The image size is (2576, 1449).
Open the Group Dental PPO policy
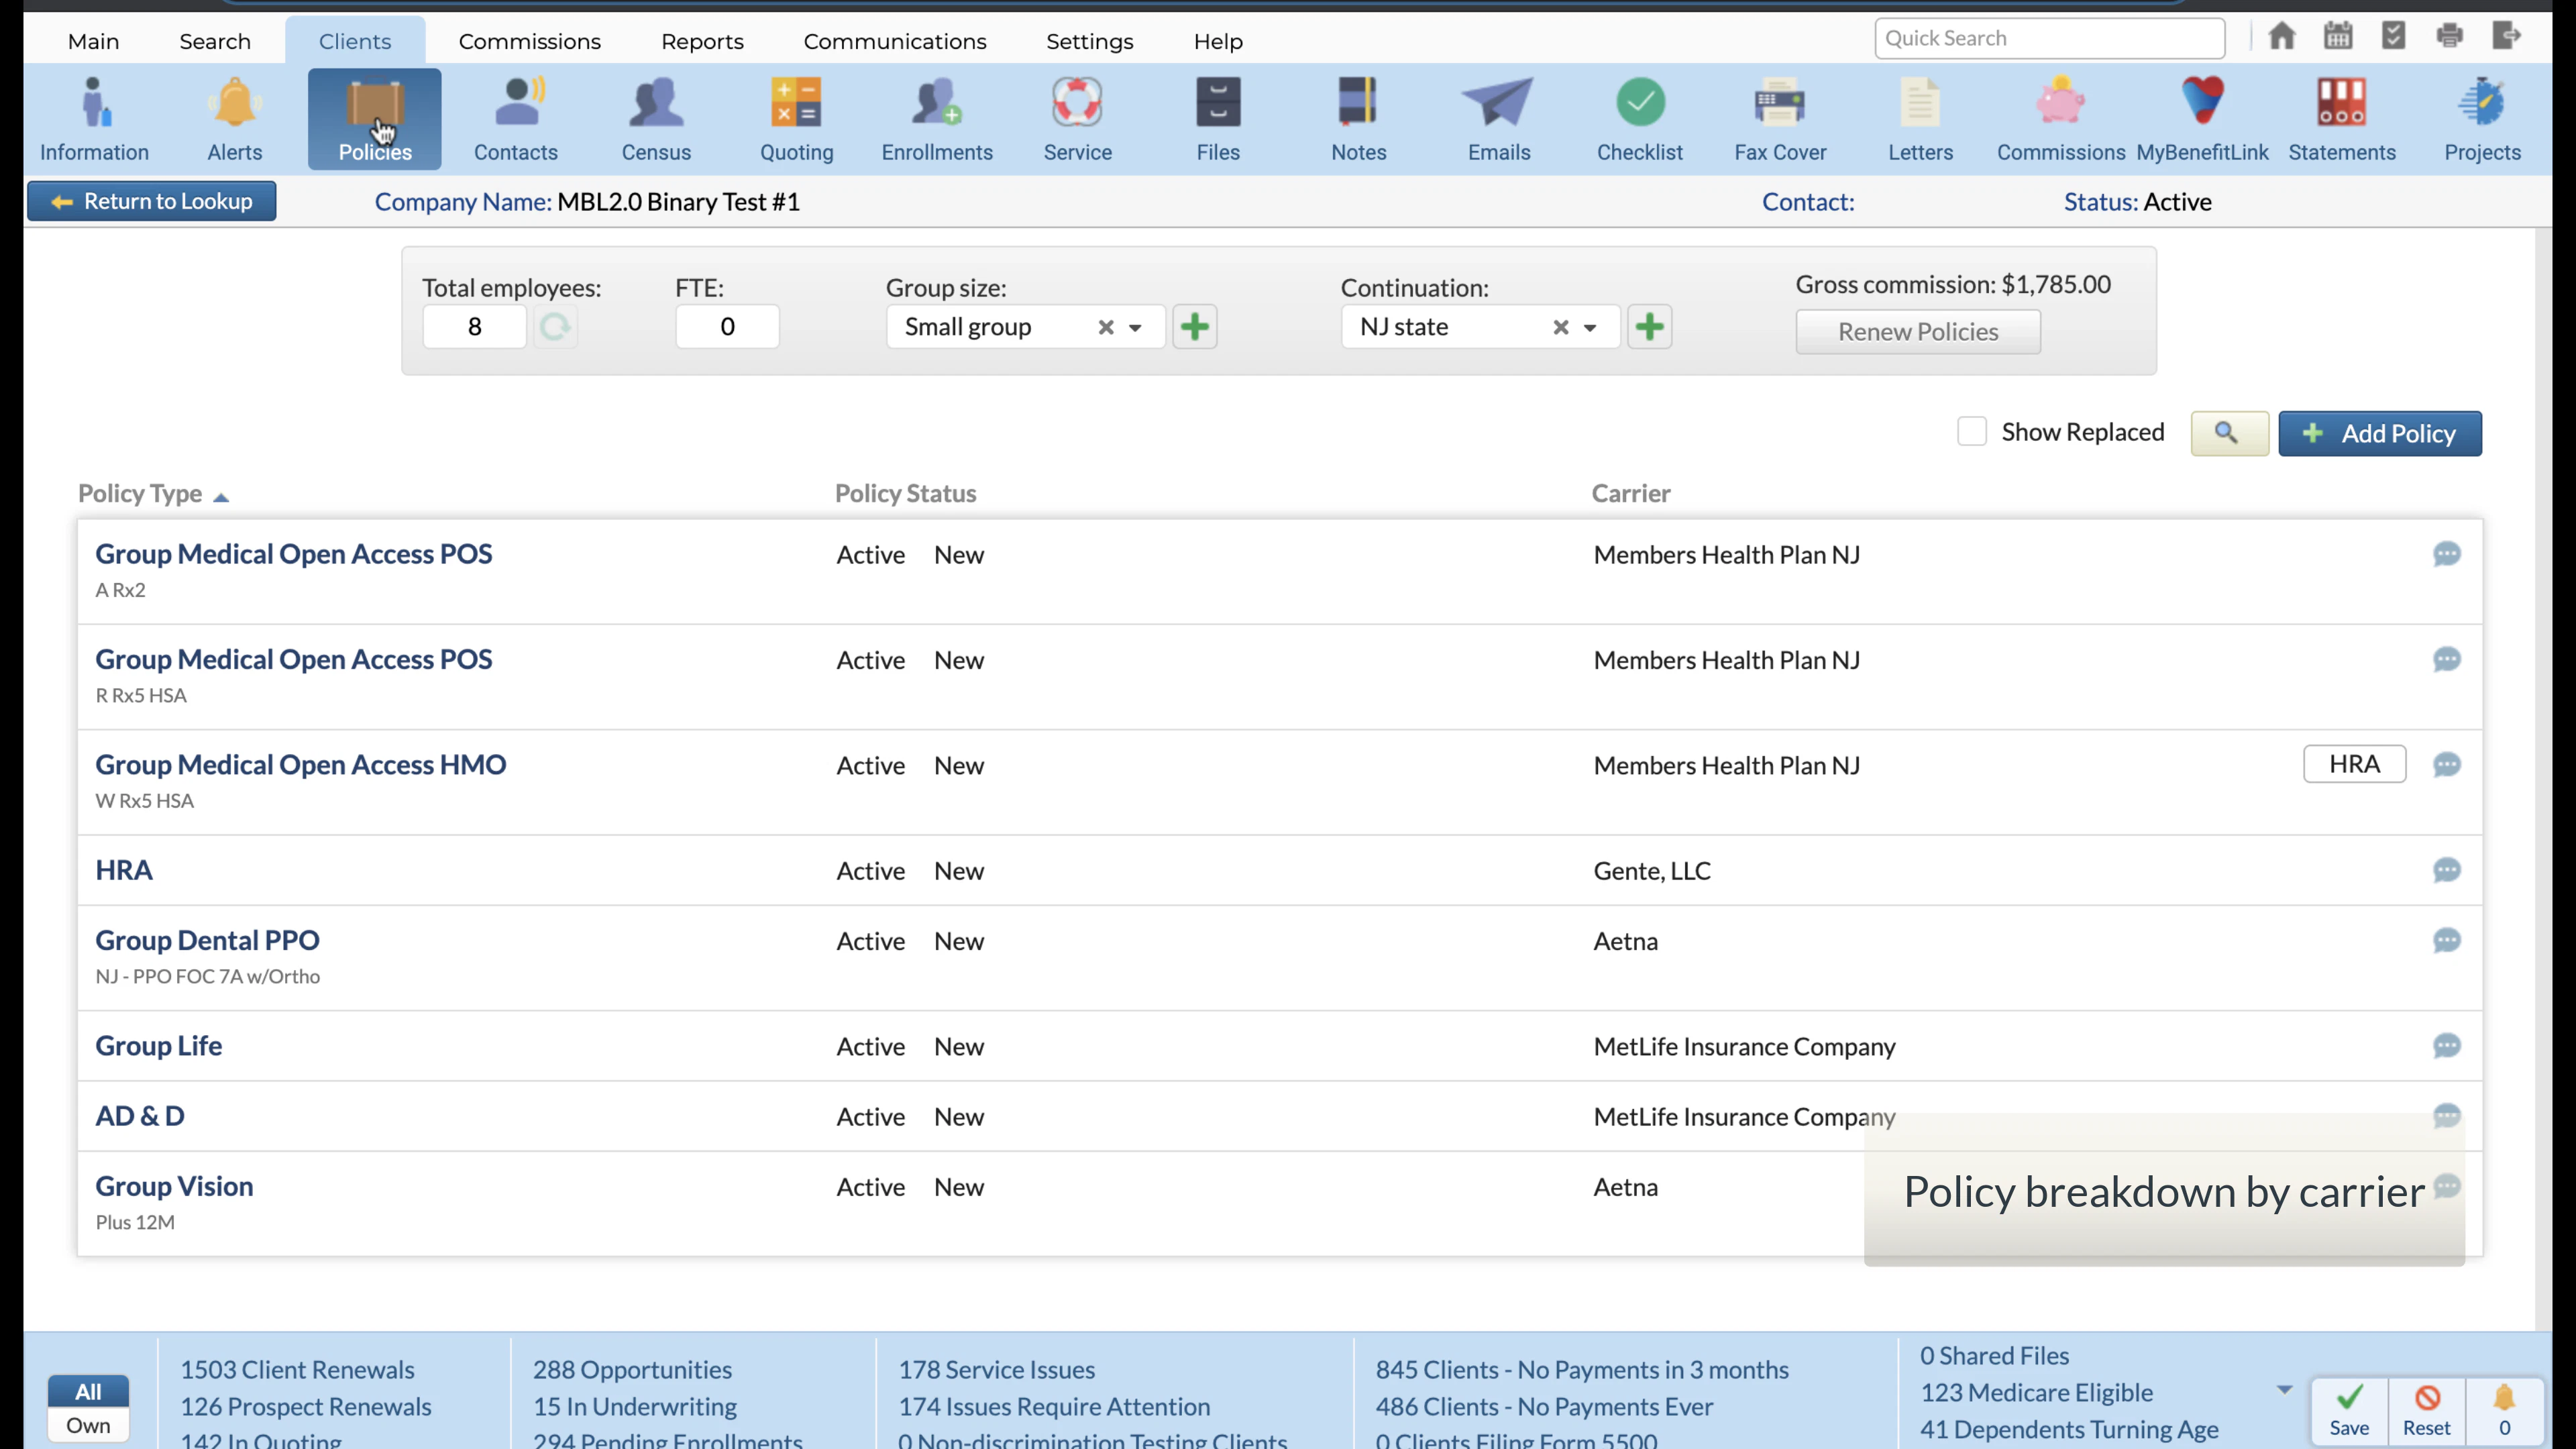tap(207, 940)
